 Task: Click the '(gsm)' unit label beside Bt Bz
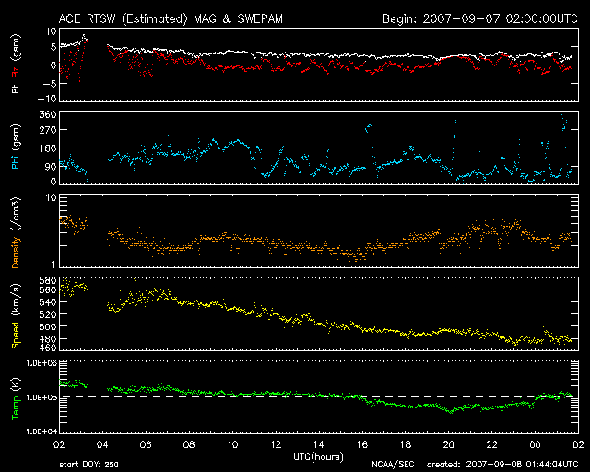(x=17, y=47)
